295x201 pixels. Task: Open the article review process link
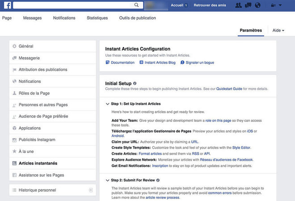162,197
